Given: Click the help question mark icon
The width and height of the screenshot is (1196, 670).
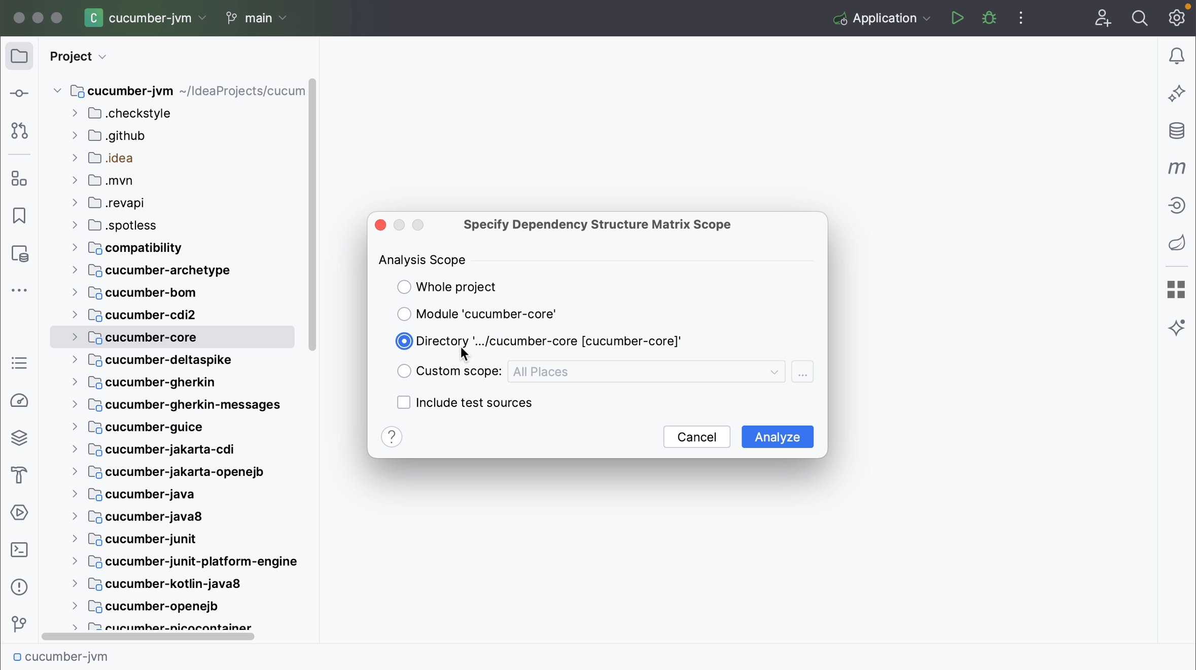Looking at the screenshot, I should click(x=392, y=437).
